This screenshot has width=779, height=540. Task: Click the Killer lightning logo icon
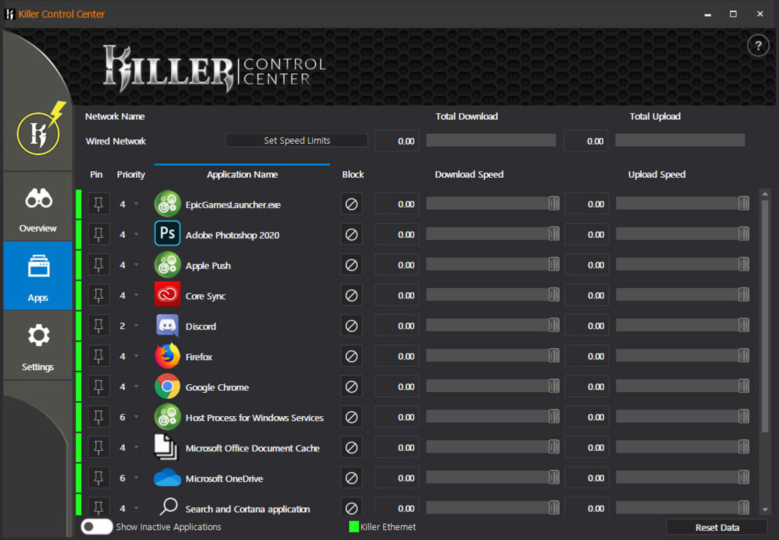point(40,130)
